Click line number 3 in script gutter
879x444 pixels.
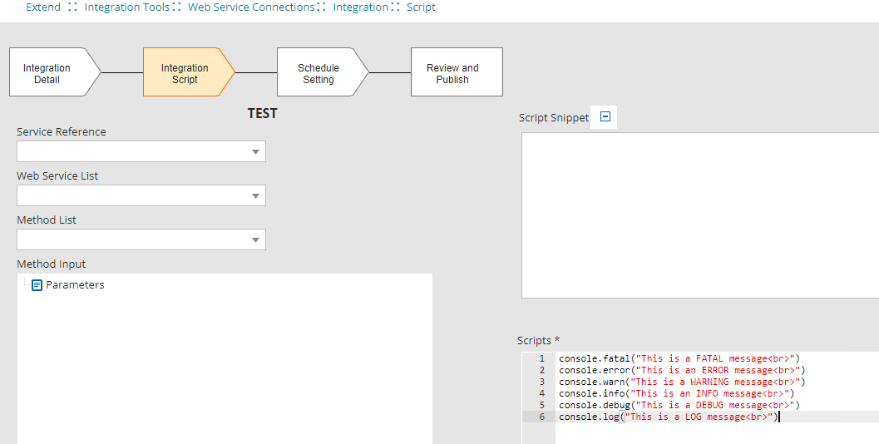click(x=541, y=382)
